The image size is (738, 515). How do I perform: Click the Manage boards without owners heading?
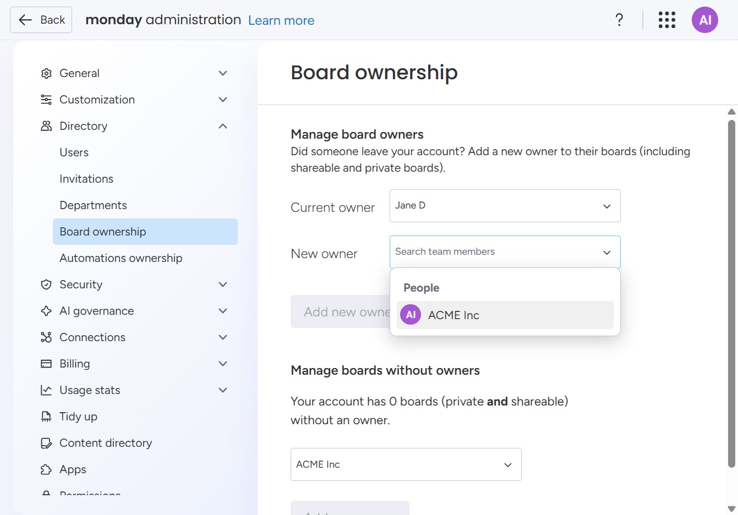click(x=385, y=370)
